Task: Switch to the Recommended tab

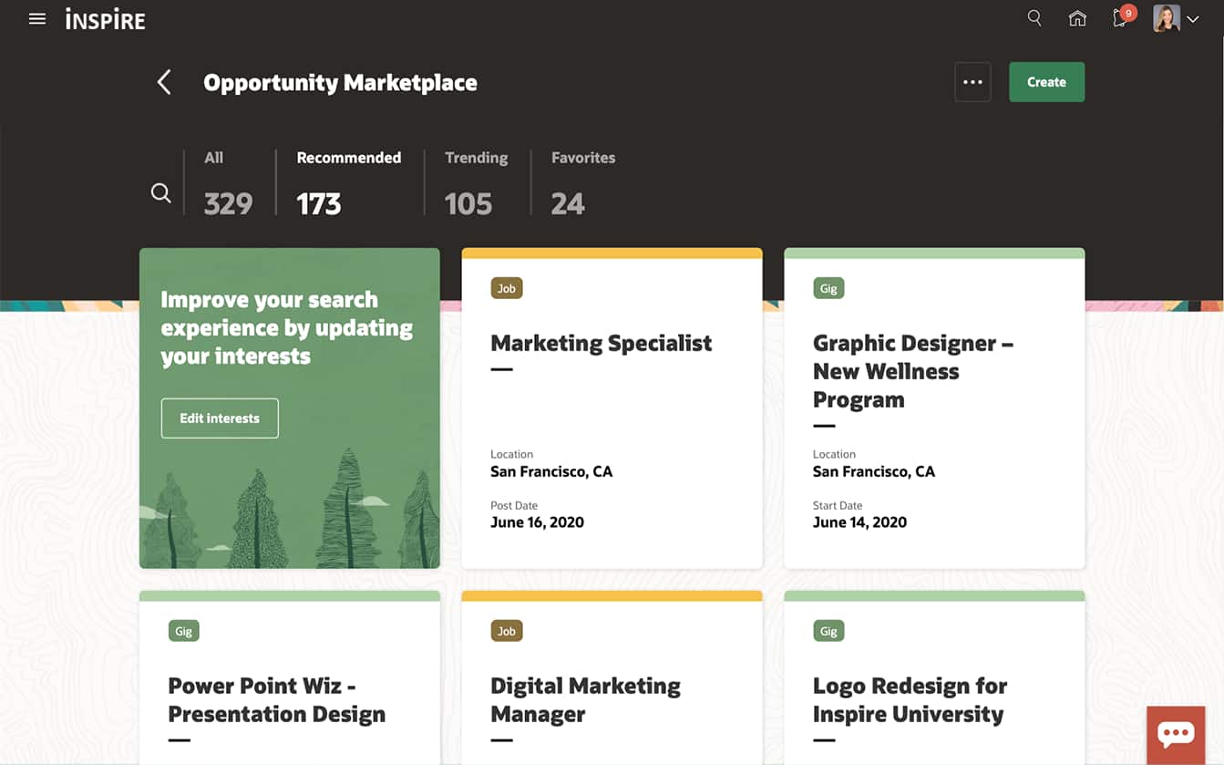Action: [347, 181]
